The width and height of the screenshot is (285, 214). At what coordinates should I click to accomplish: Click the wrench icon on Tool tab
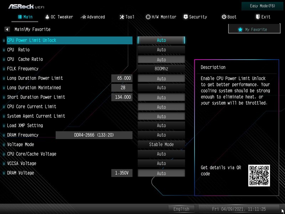click(x=121, y=17)
